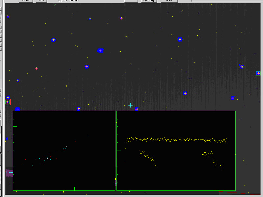The width and height of the screenshot is (263, 197).
Task: Click the second dip in the light curve
Action: point(210,157)
